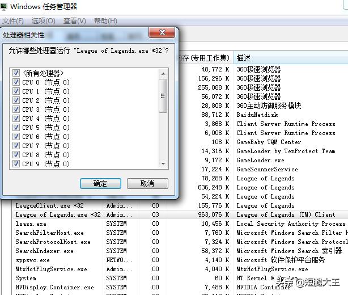Open the 查看(V) menu

coord(75,21)
